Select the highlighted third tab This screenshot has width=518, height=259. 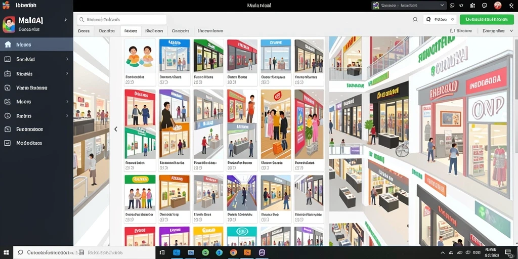click(x=131, y=31)
